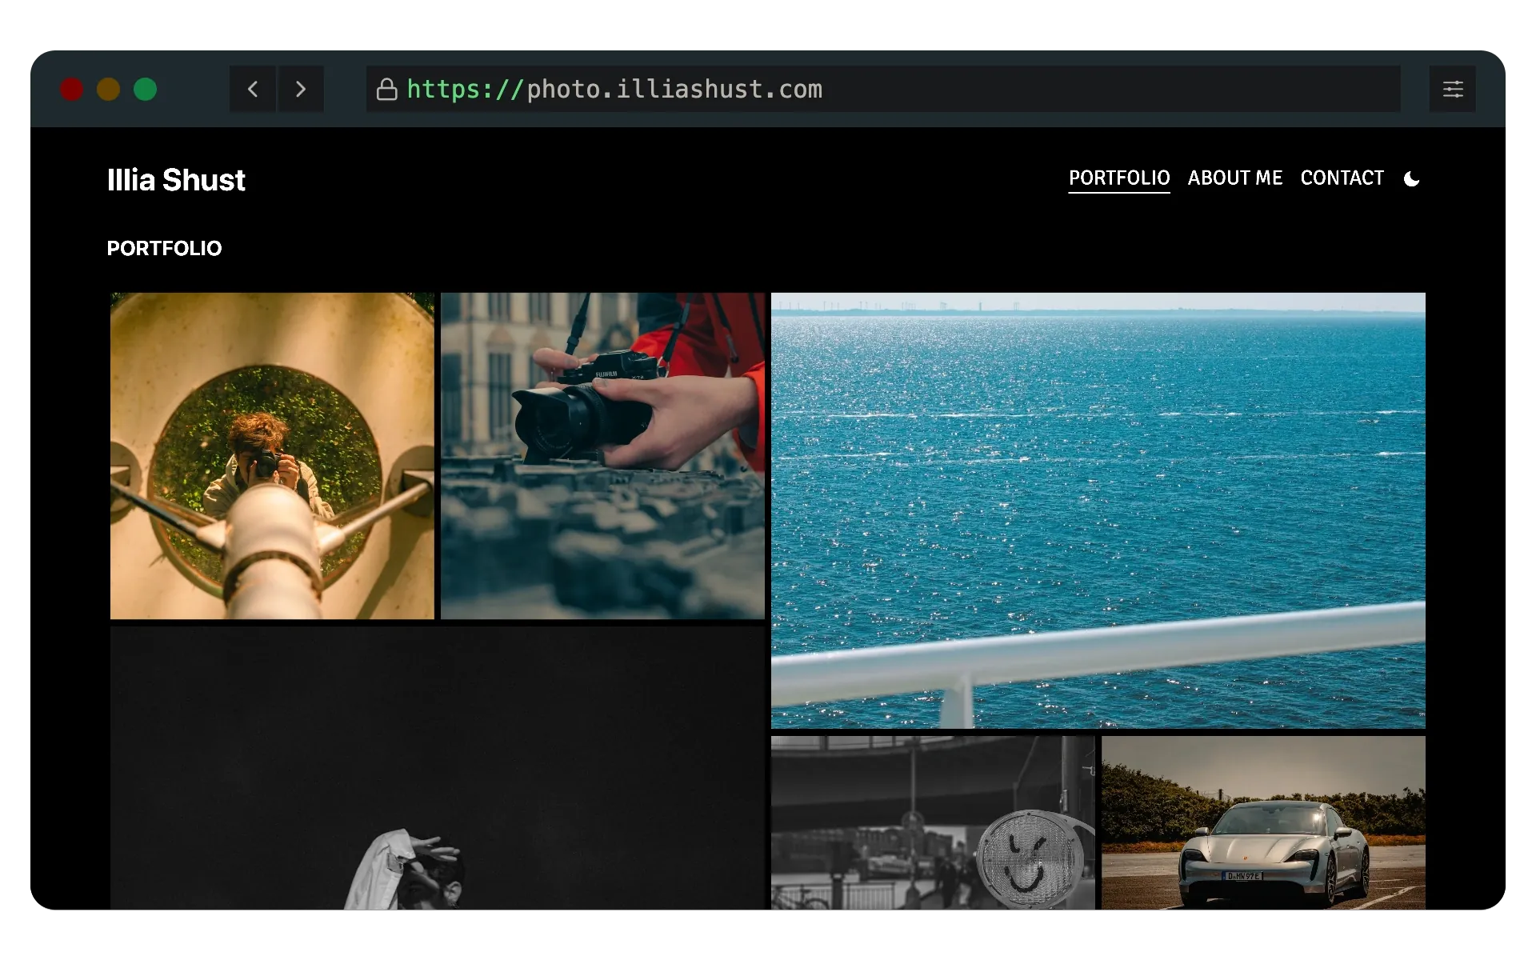
Task: Open the dark black-and-white portrait photo
Action: pyautogui.click(x=438, y=768)
